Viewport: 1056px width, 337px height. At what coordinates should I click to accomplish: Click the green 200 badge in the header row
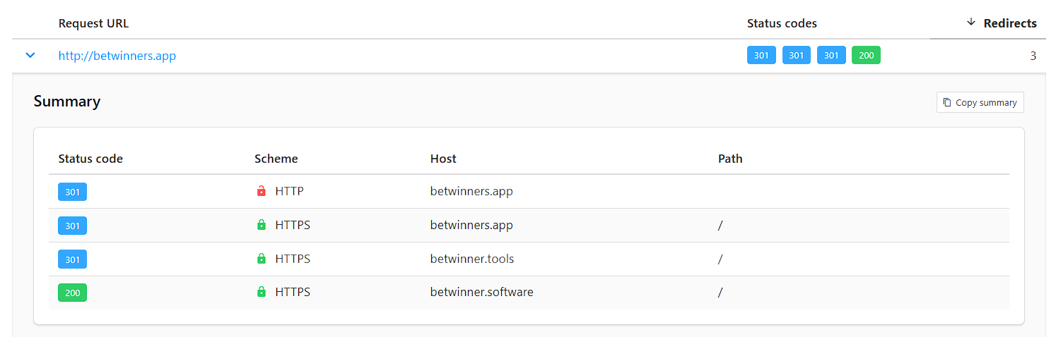[x=867, y=56]
